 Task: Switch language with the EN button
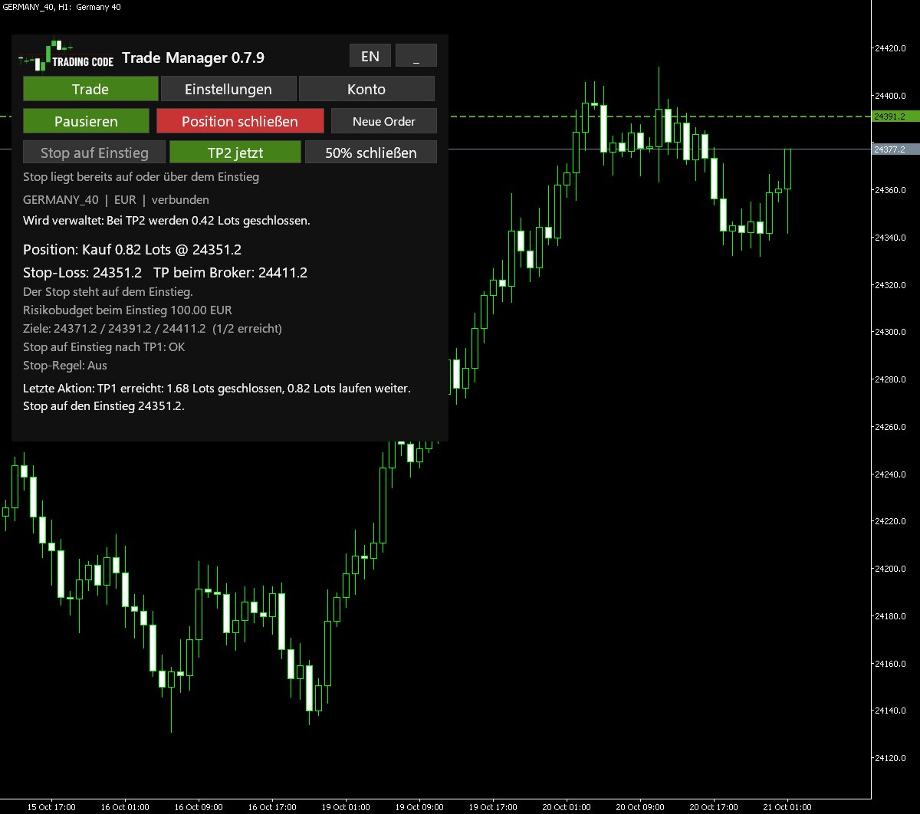[x=370, y=56]
